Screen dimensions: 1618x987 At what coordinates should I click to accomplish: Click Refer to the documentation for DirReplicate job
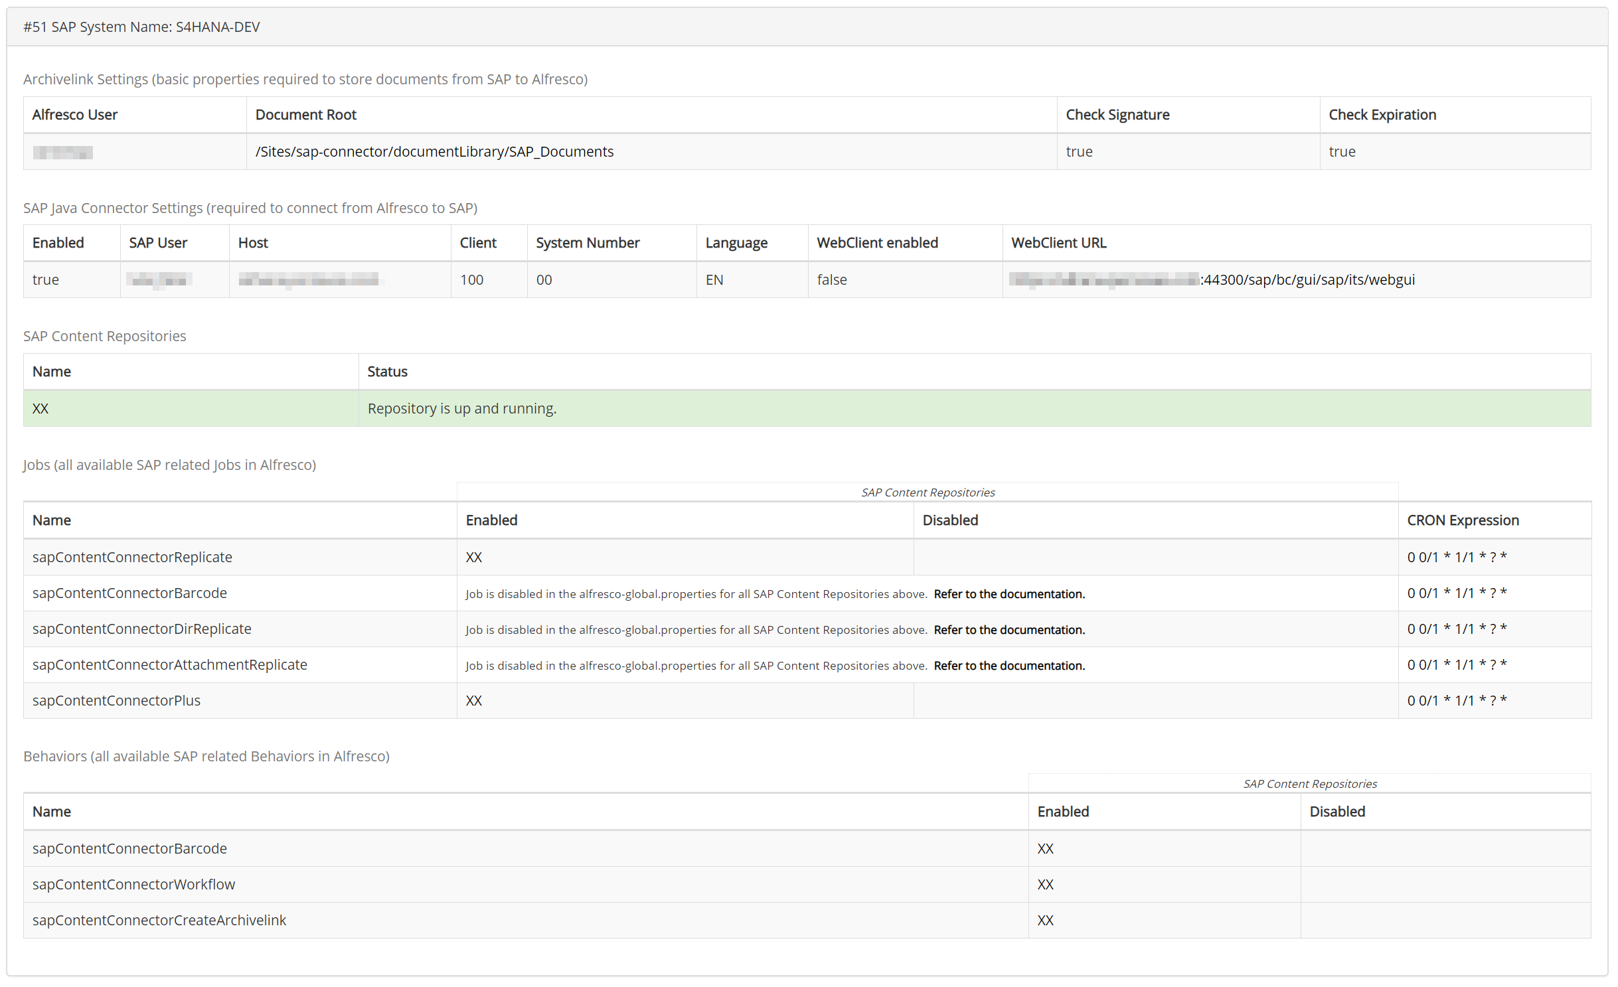coord(1009,629)
